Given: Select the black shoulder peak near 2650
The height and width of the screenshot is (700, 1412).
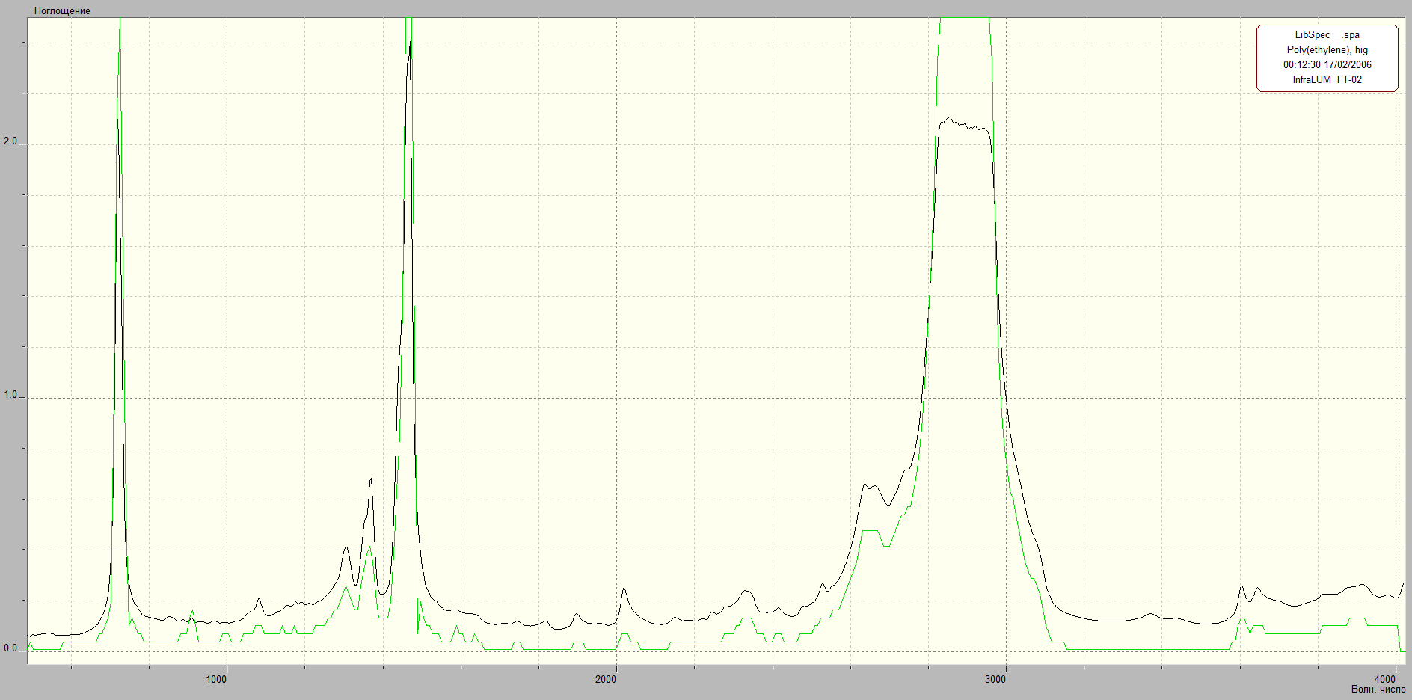Looking at the screenshot, I should click(865, 485).
